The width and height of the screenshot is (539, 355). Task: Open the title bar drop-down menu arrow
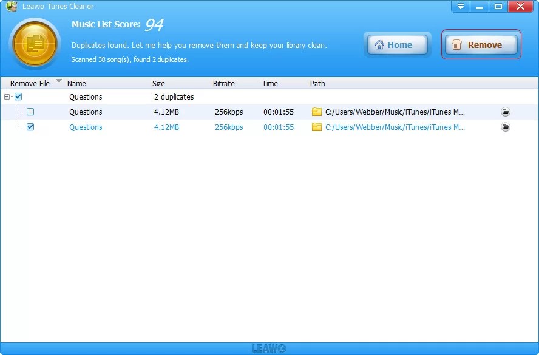(x=460, y=6)
